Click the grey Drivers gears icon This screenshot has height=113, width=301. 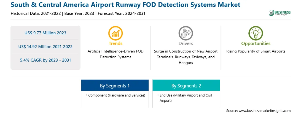coord(186,33)
